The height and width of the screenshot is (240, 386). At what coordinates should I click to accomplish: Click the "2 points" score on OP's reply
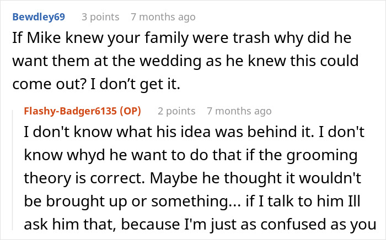[x=176, y=111]
